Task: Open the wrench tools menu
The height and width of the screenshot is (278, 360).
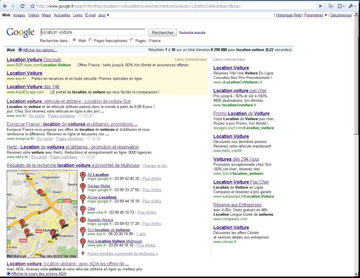Action: (x=352, y=6)
